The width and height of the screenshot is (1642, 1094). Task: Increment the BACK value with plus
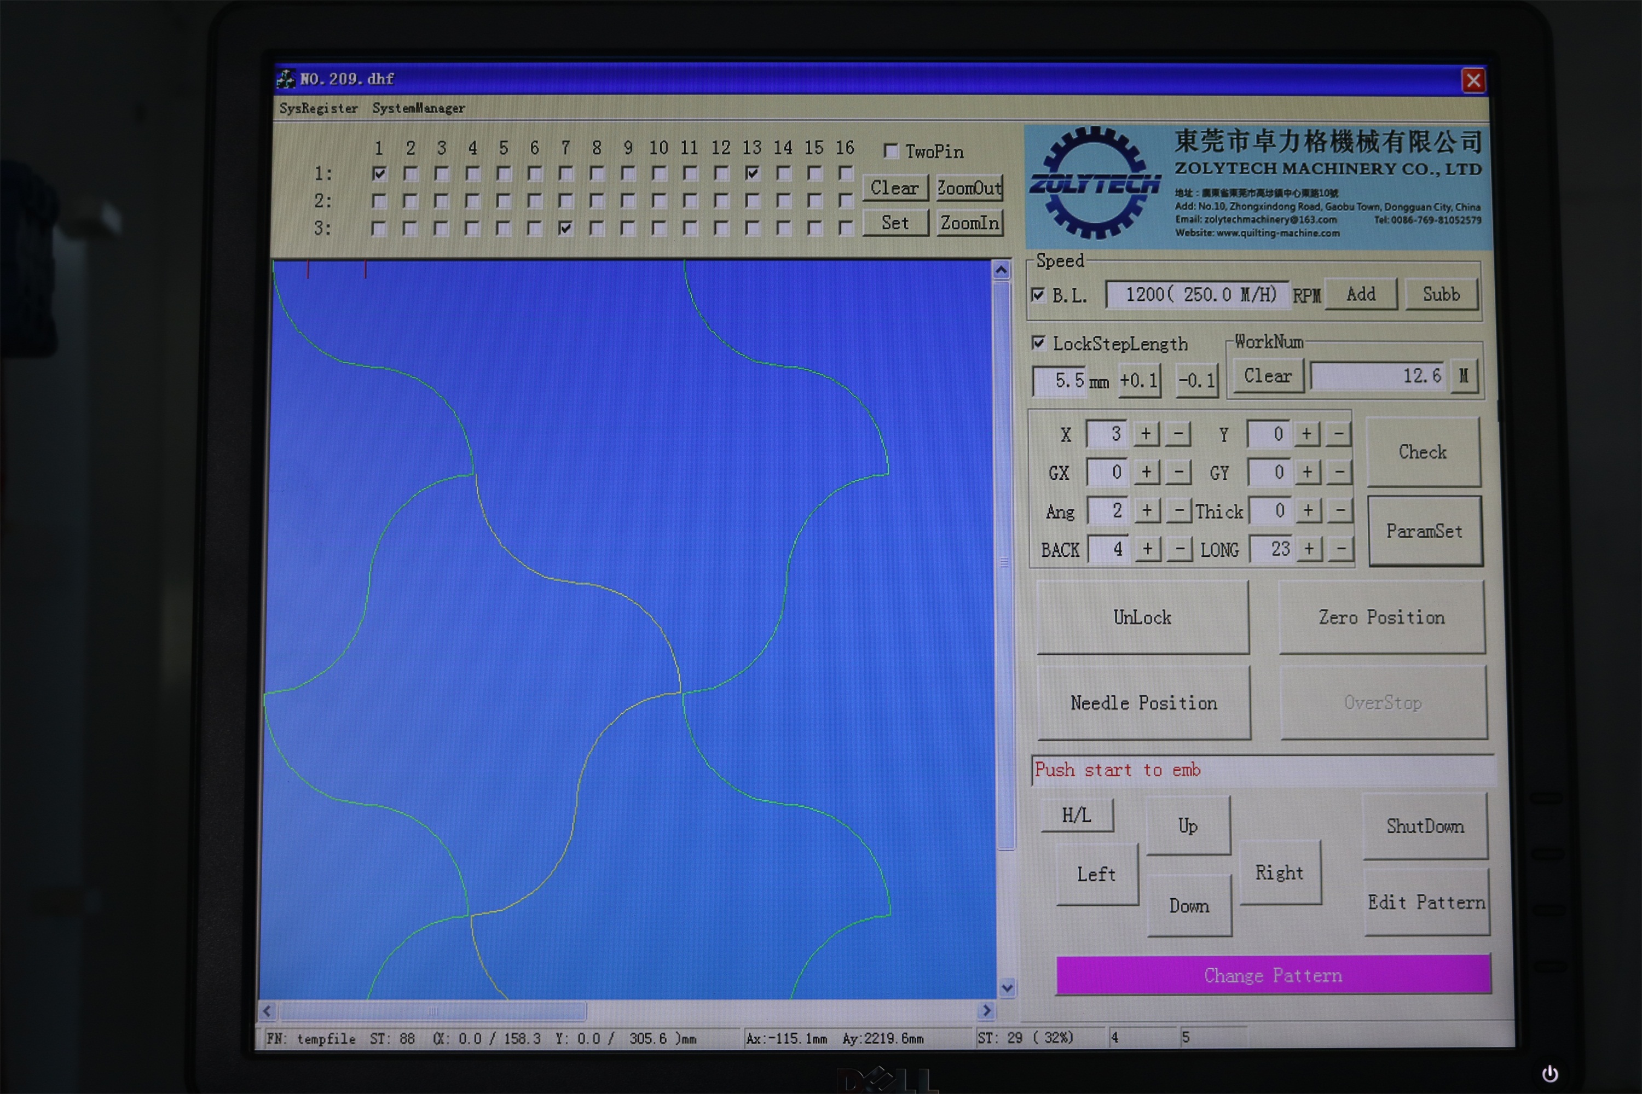[x=1148, y=549]
